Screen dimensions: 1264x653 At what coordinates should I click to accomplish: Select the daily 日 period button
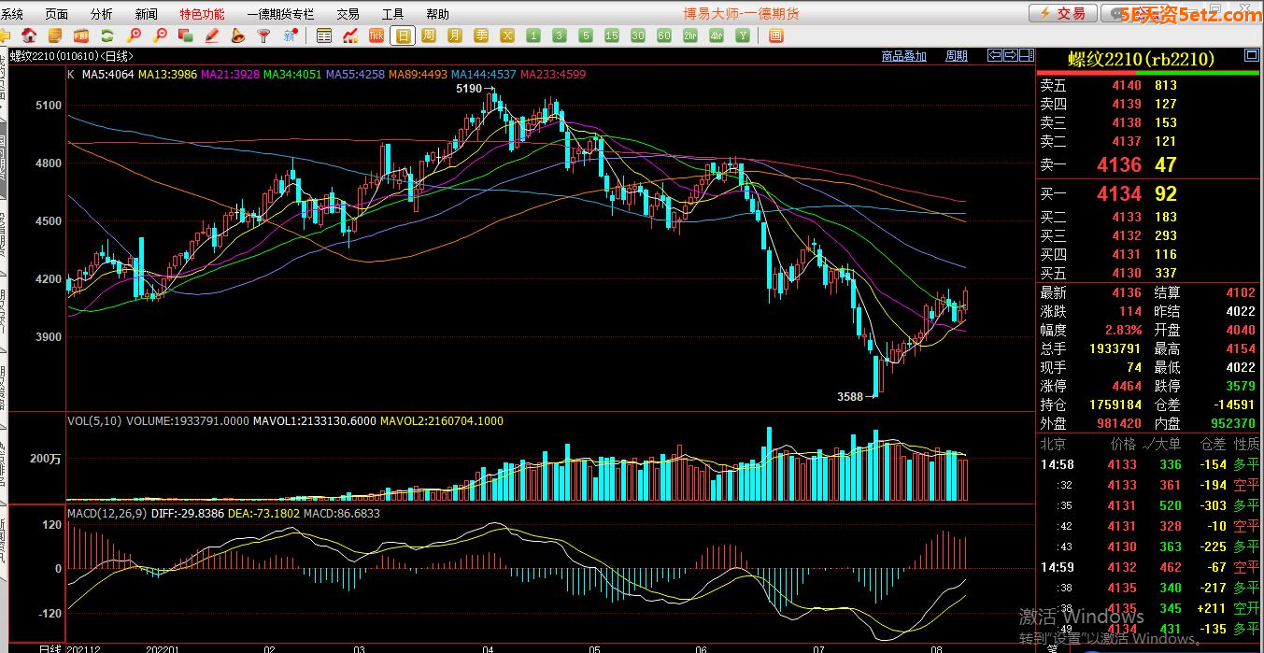click(403, 35)
